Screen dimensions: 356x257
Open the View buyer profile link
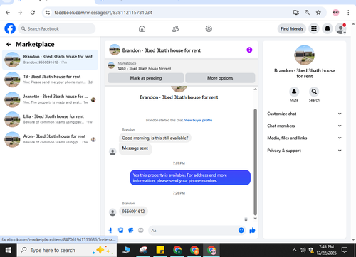click(x=198, y=120)
